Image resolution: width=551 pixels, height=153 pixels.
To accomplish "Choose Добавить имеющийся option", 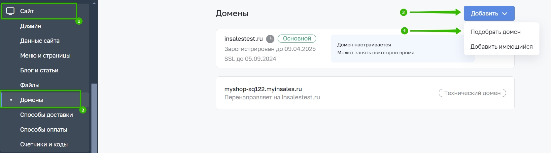I will point(501,47).
